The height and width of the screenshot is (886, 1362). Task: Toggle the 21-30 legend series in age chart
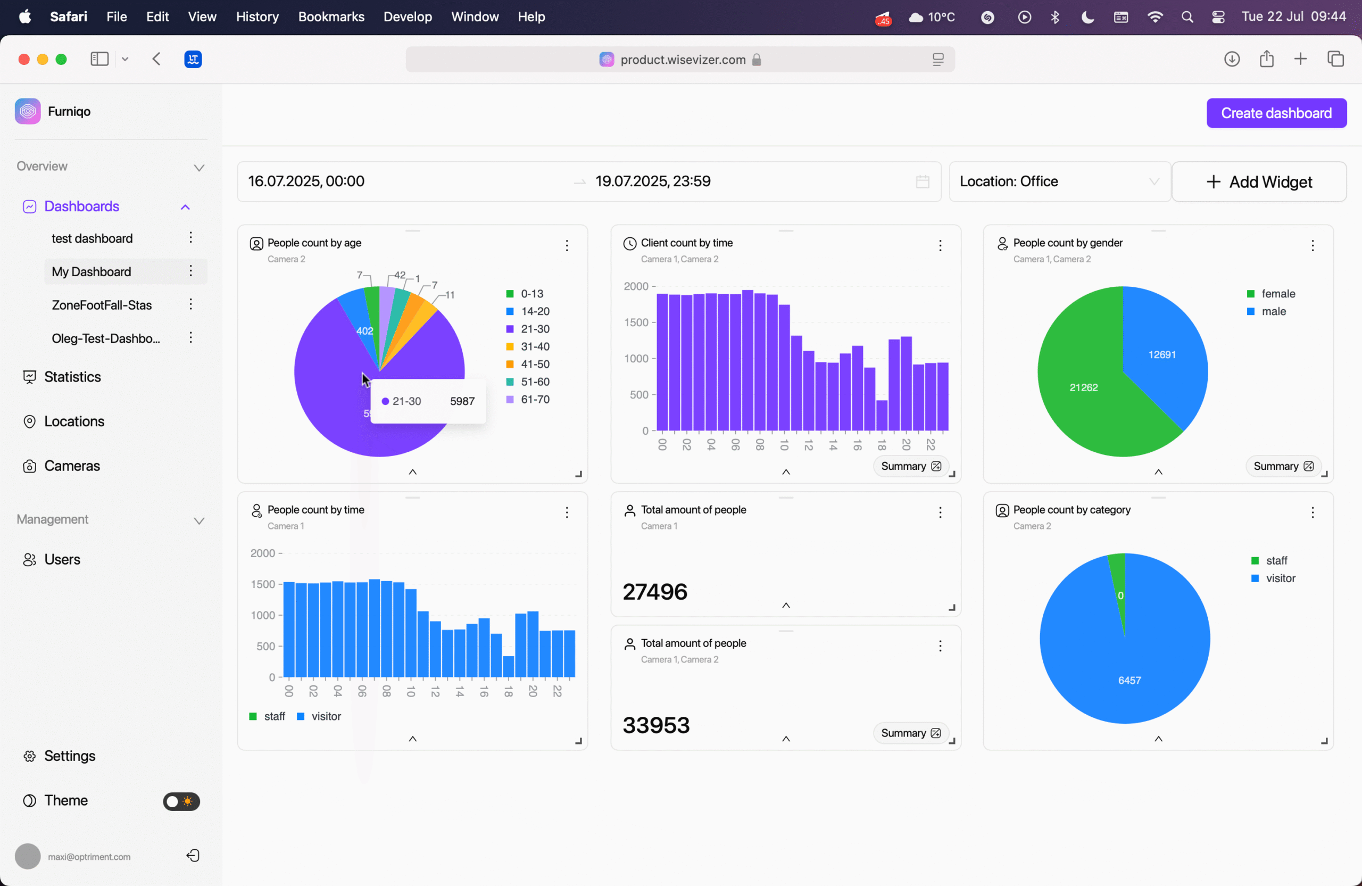535,328
